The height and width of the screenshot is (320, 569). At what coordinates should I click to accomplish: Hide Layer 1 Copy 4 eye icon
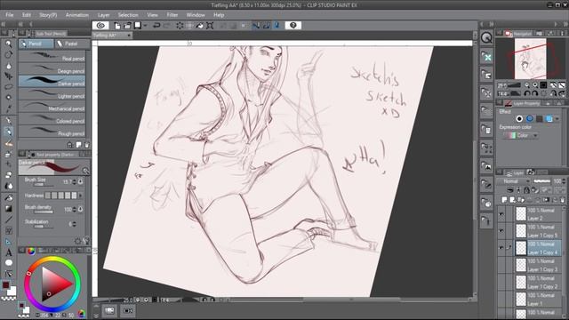pyautogui.click(x=501, y=248)
